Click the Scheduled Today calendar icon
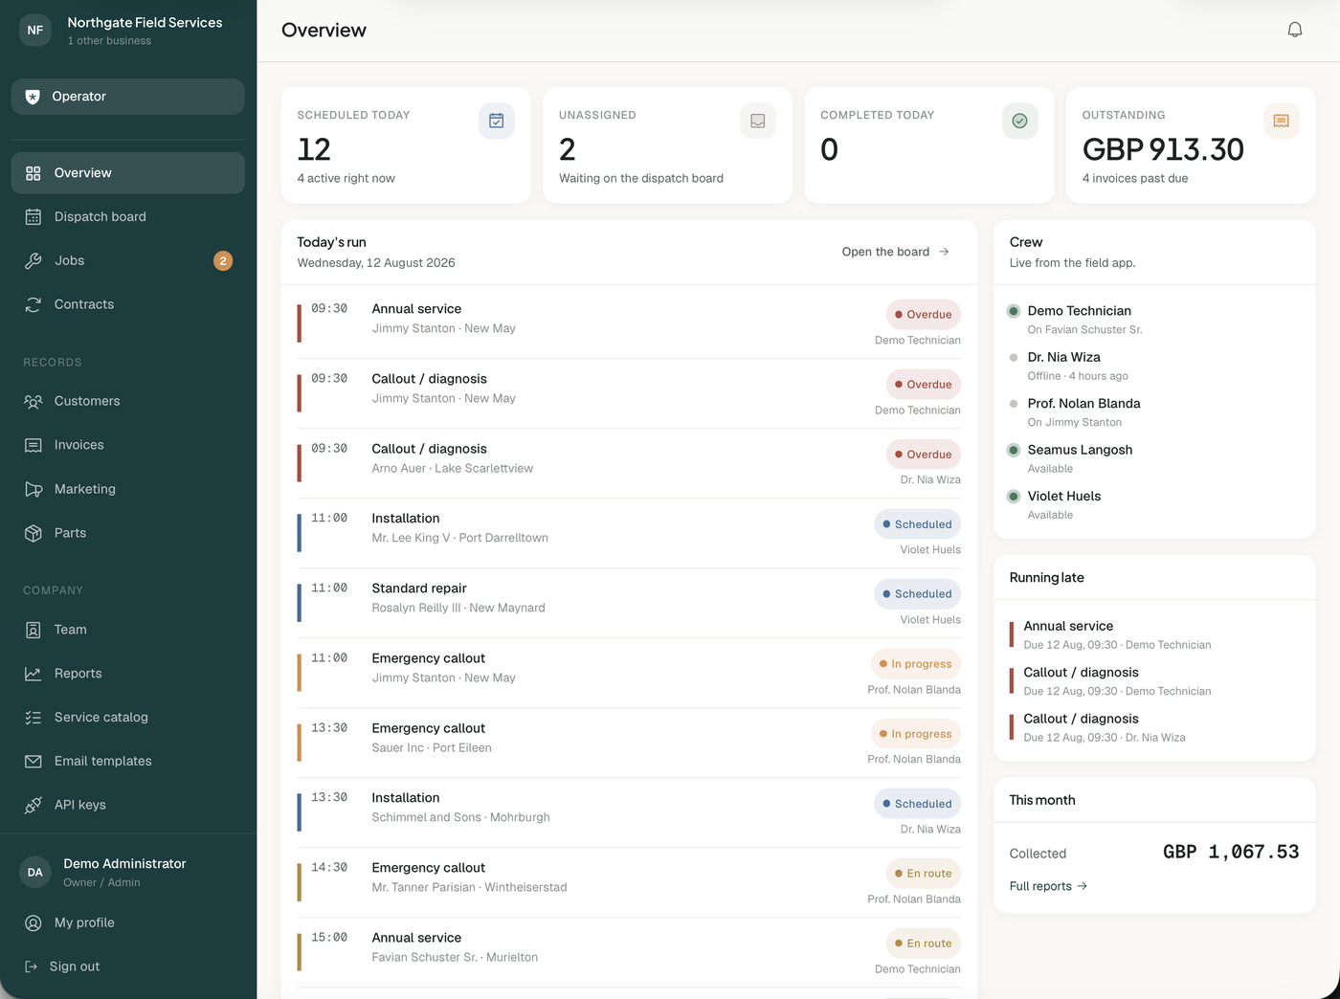 [x=497, y=121]
